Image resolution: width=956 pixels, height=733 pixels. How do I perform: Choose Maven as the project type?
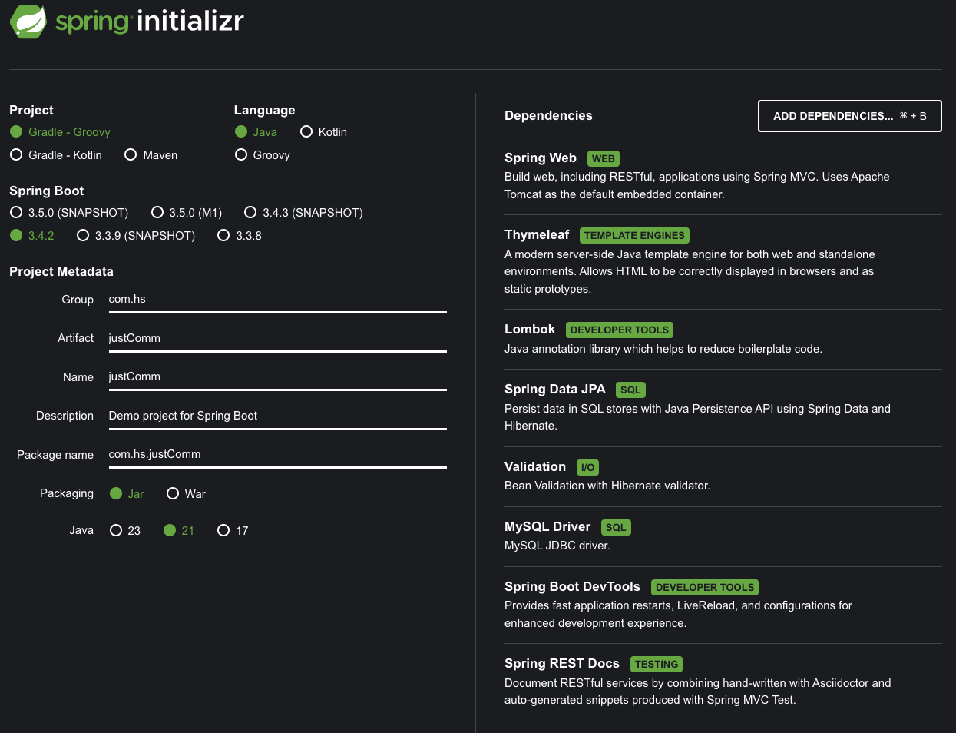click(x=151, y=155)
